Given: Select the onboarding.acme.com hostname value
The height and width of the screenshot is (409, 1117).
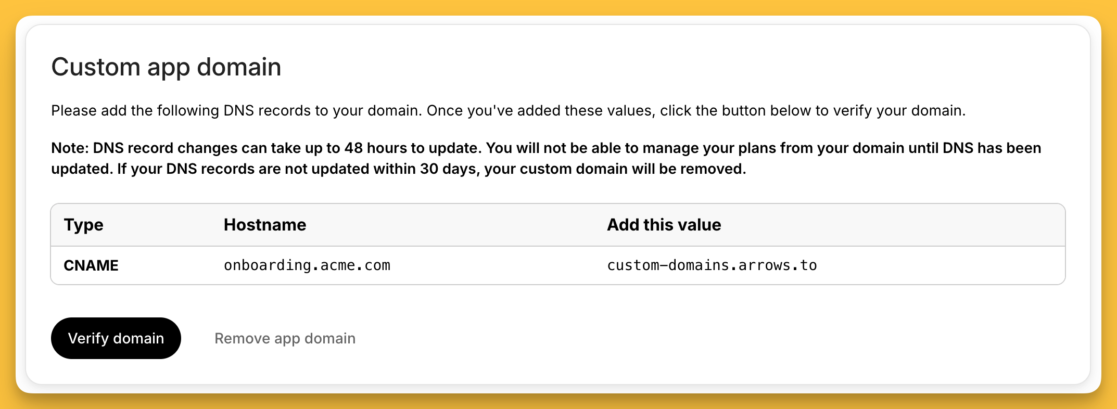Looking at the screenshot, I should 307,265.
